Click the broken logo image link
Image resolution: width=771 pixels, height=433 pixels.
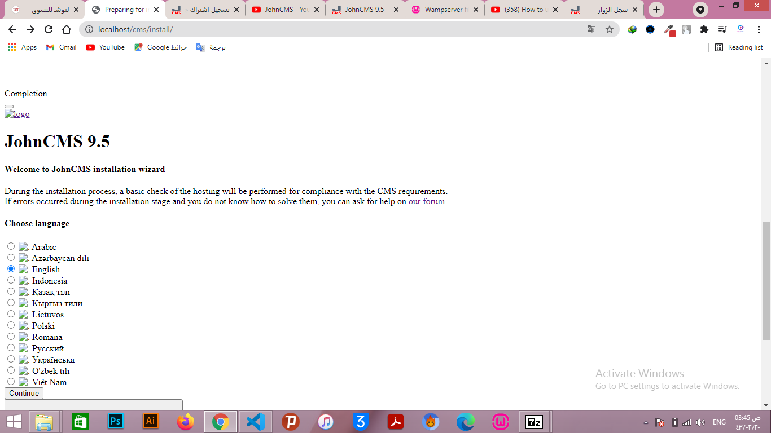tap(17, 114)
